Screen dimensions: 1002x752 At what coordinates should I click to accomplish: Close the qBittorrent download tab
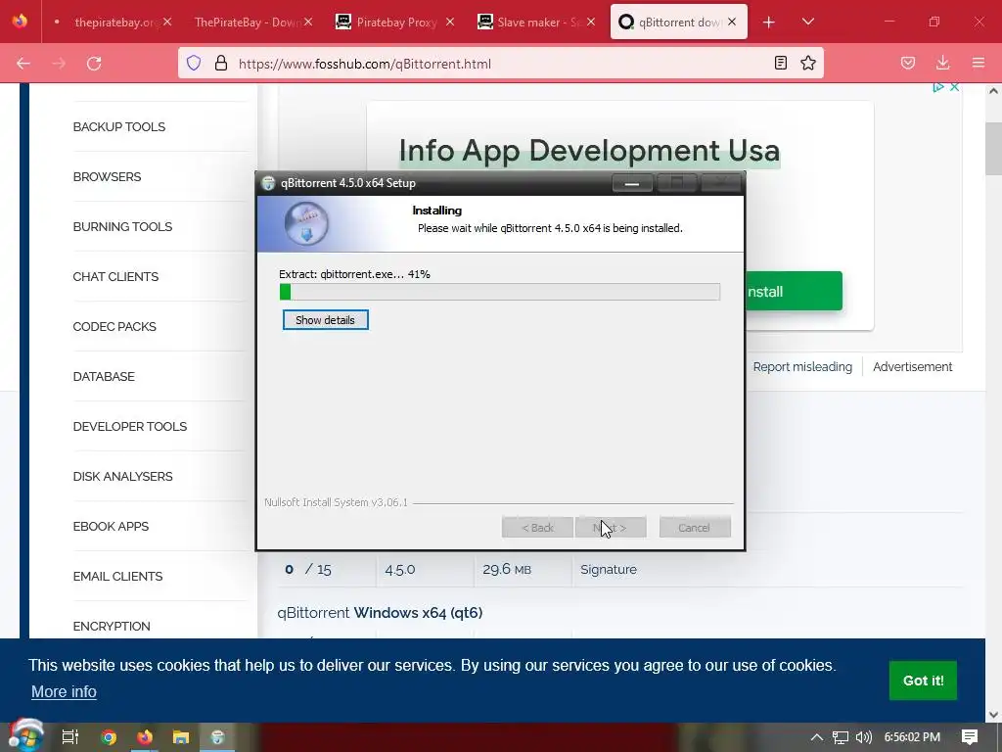point(732,22)
